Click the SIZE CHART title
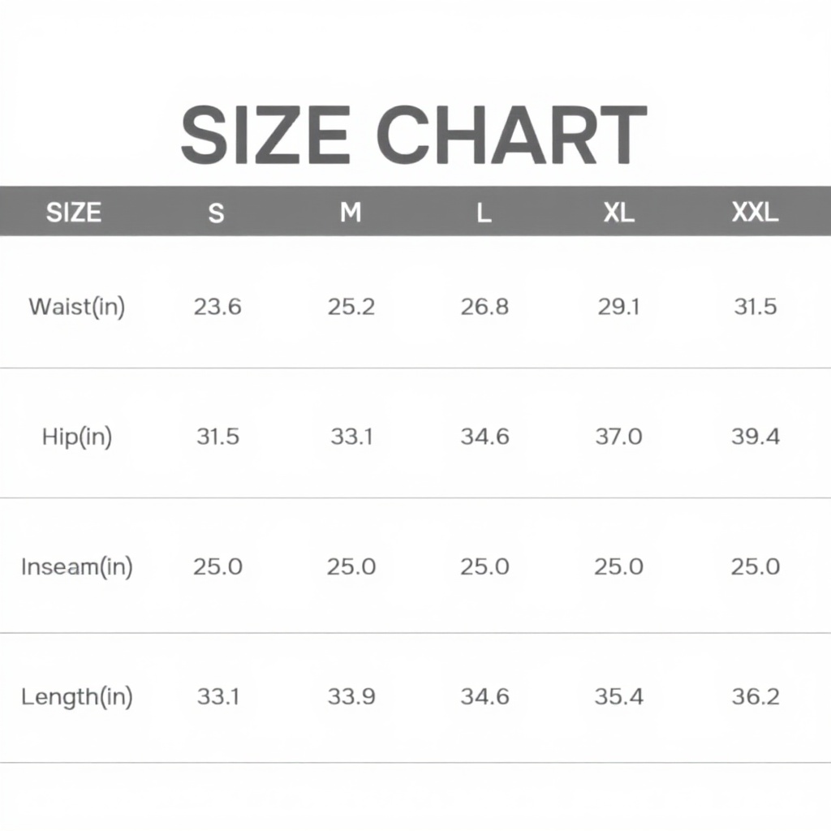 [x=414, y=135]
